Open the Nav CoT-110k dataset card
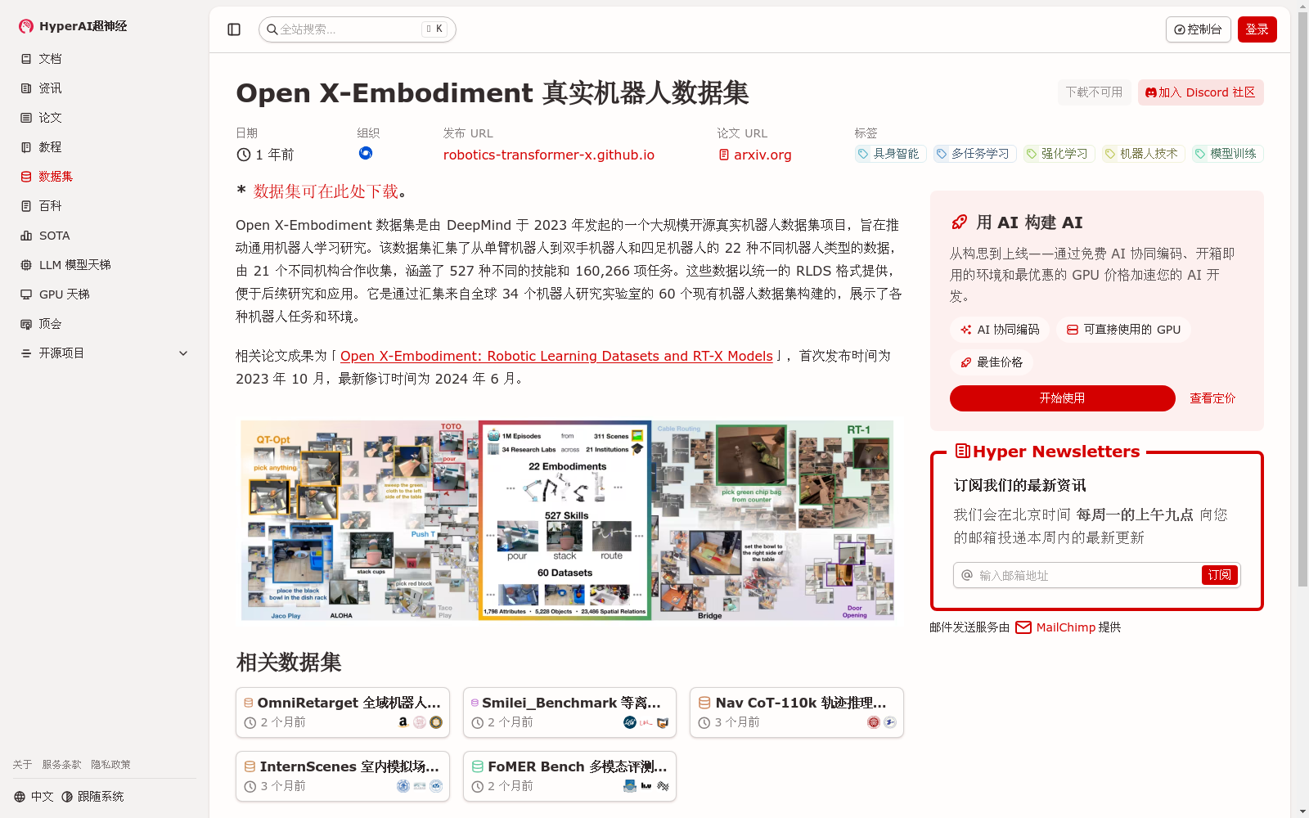 (797, 712)
